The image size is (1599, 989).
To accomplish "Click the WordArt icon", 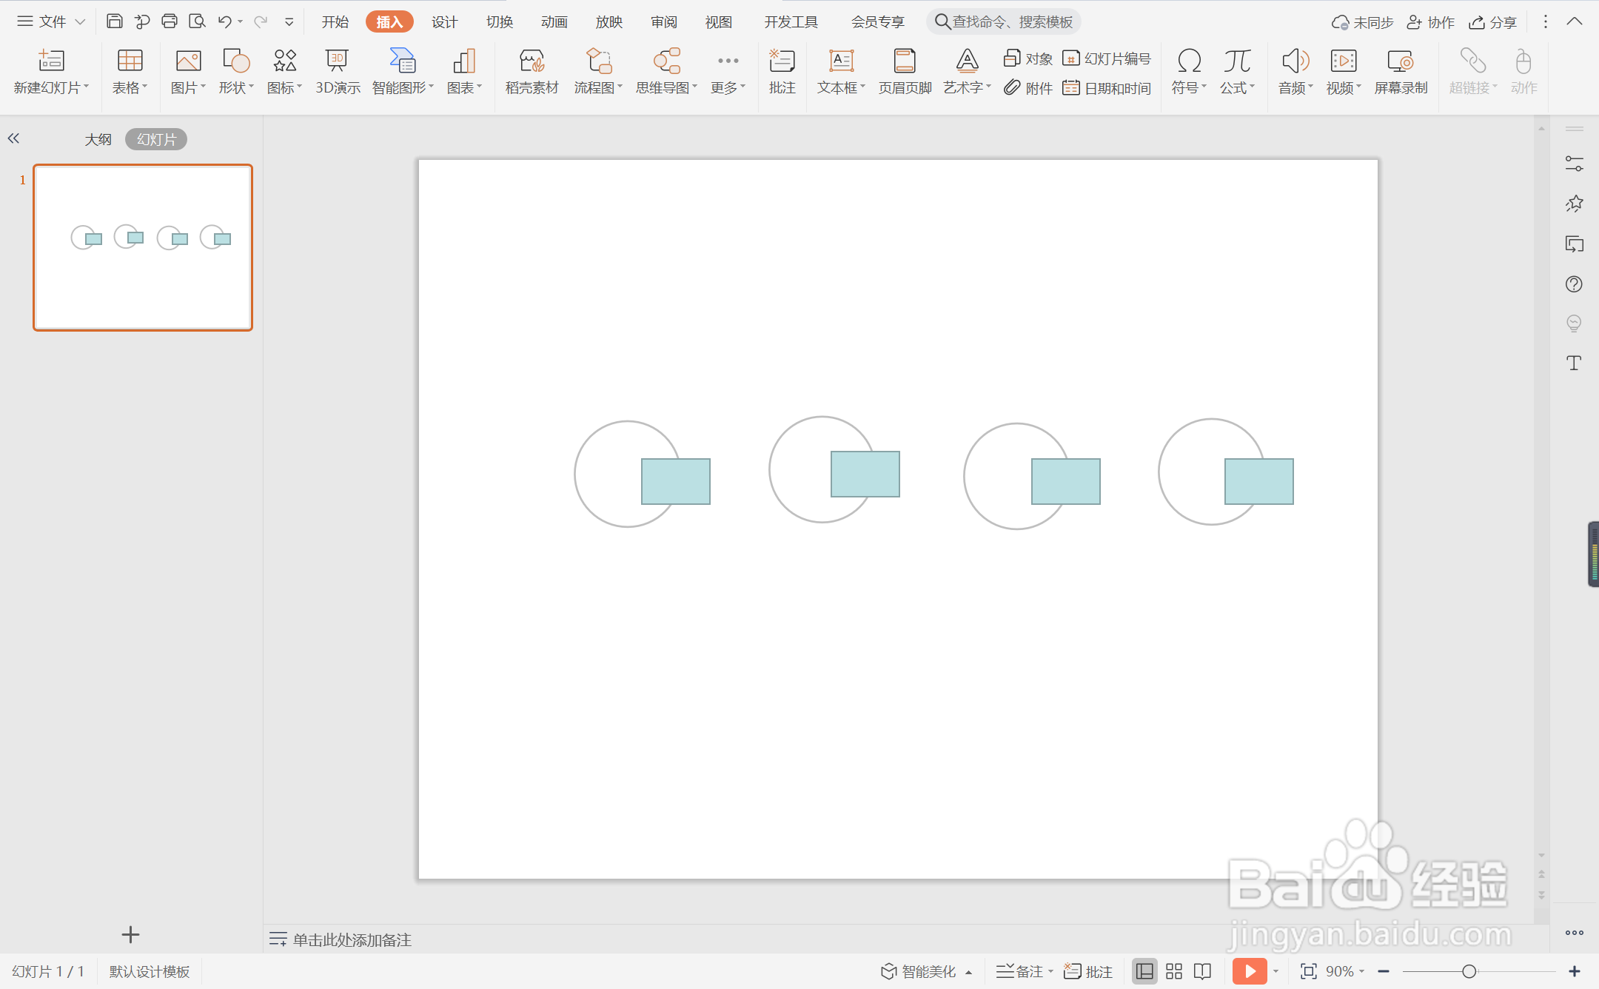I will (967, 60).
